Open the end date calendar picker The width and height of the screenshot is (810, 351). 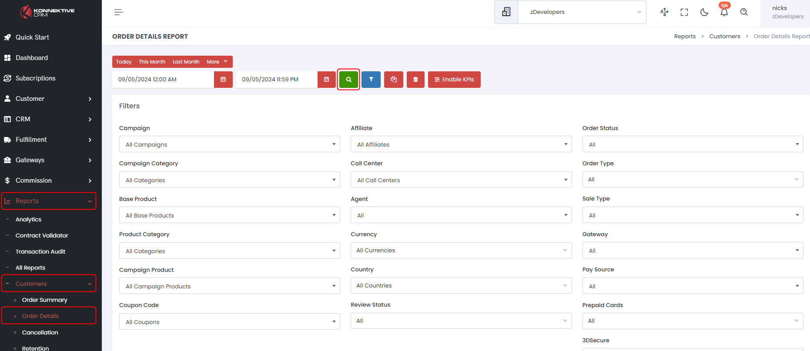326,80
